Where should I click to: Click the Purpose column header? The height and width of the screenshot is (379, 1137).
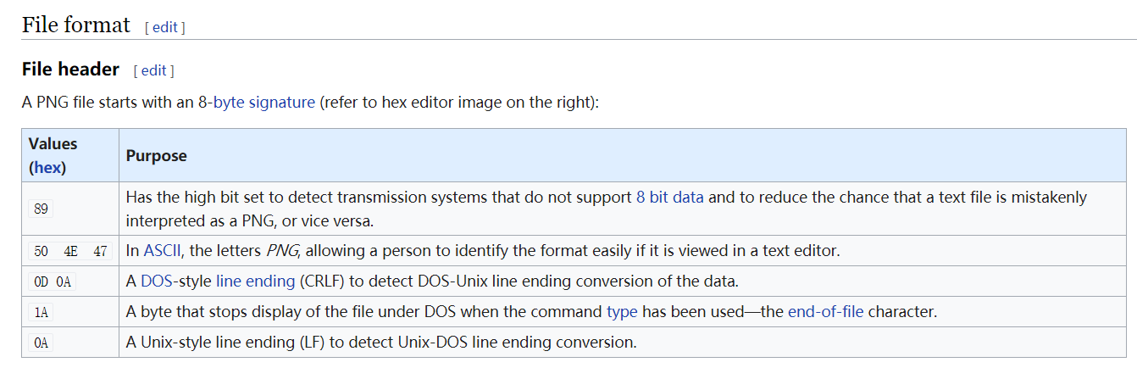click(157, 156)
